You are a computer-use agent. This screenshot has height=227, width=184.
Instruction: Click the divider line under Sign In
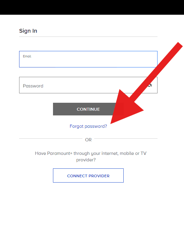coord(88,37)
